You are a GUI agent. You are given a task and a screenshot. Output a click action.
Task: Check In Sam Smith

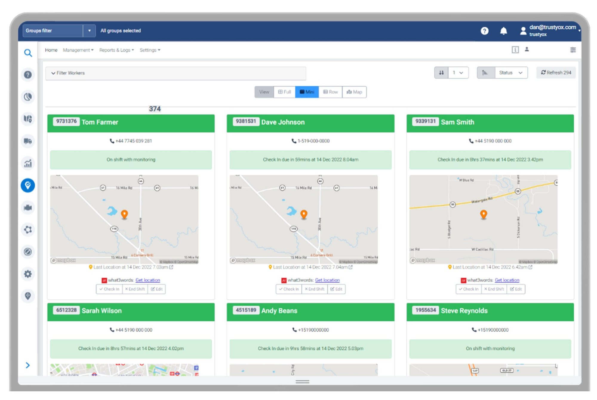(469, 289)
